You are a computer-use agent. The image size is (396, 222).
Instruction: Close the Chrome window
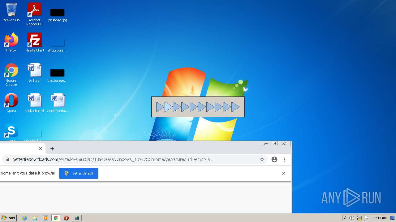[284, 144]
